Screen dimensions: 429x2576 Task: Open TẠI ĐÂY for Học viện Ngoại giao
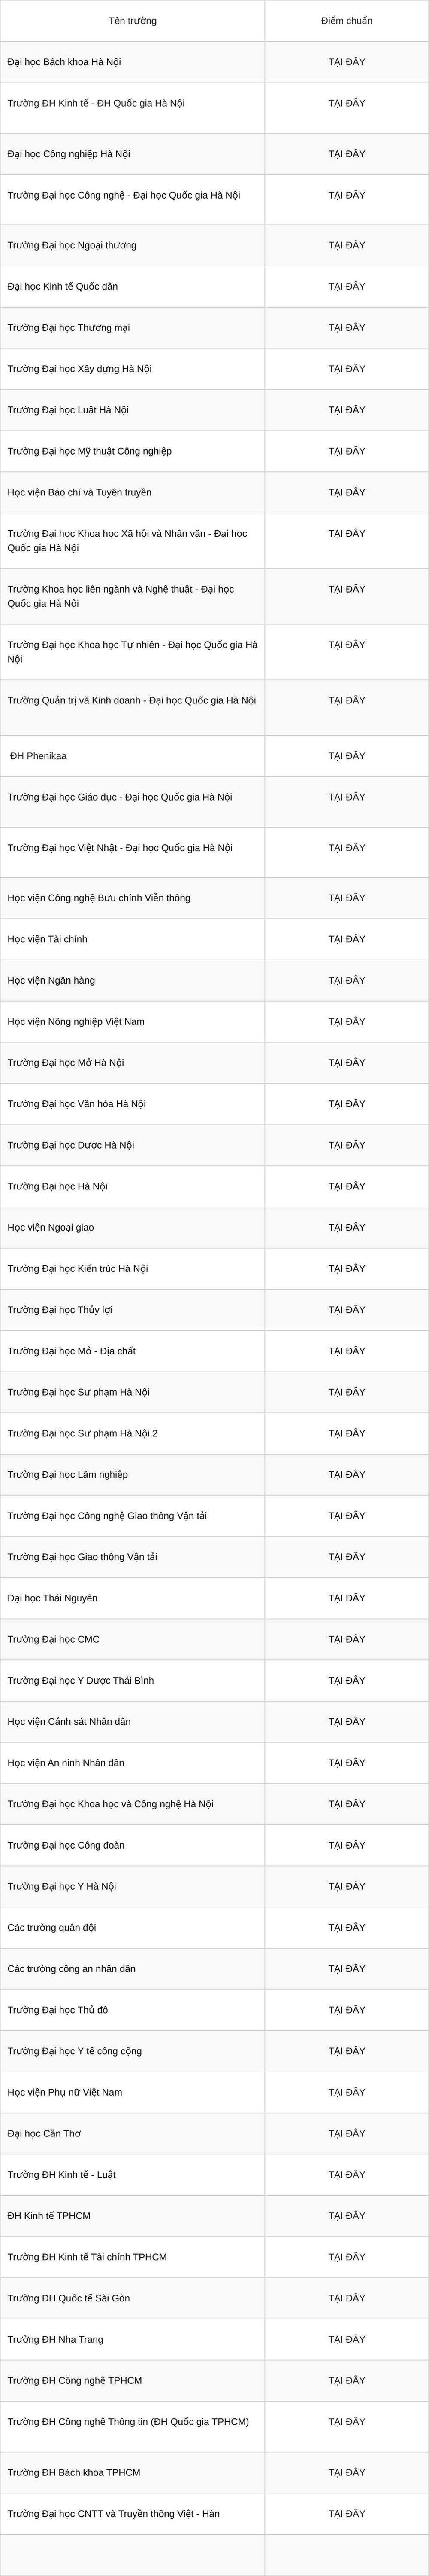[x=346, y=1227]
